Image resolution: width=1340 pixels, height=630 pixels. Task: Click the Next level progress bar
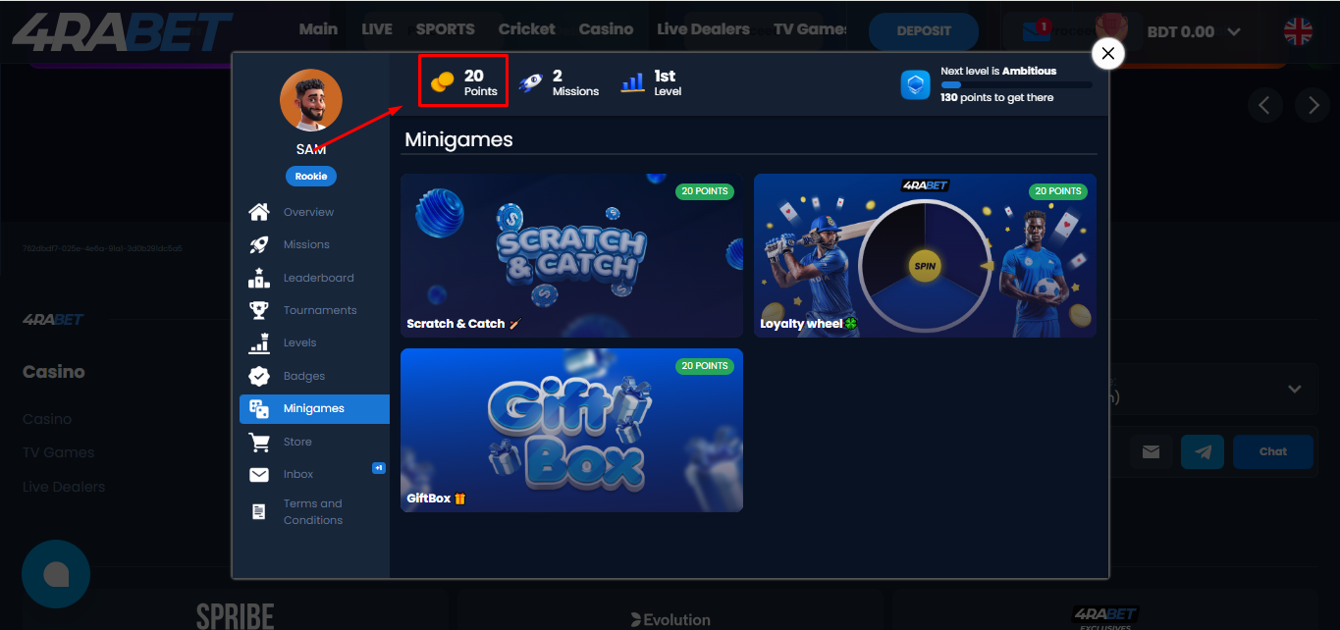click(1016, 85)
